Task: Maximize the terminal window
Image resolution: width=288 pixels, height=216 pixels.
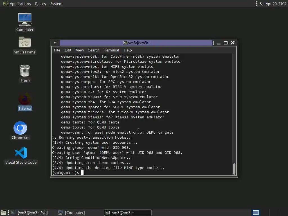Action: tap(226, 43)
